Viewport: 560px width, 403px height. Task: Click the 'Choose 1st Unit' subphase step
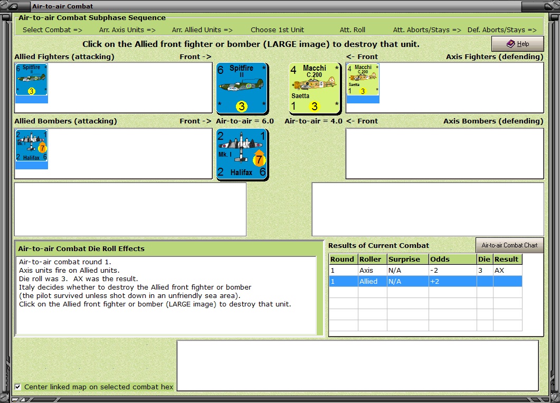[x=277, y=30]
